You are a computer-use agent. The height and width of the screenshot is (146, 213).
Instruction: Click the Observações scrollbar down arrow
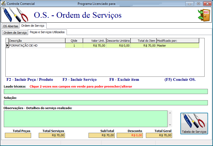point(170,125)
